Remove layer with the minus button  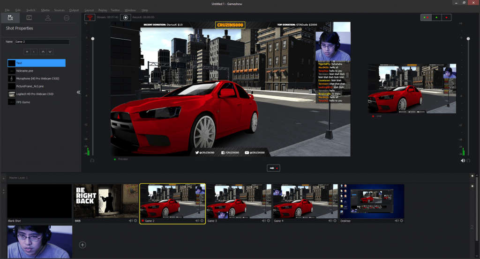click(34, 52)
